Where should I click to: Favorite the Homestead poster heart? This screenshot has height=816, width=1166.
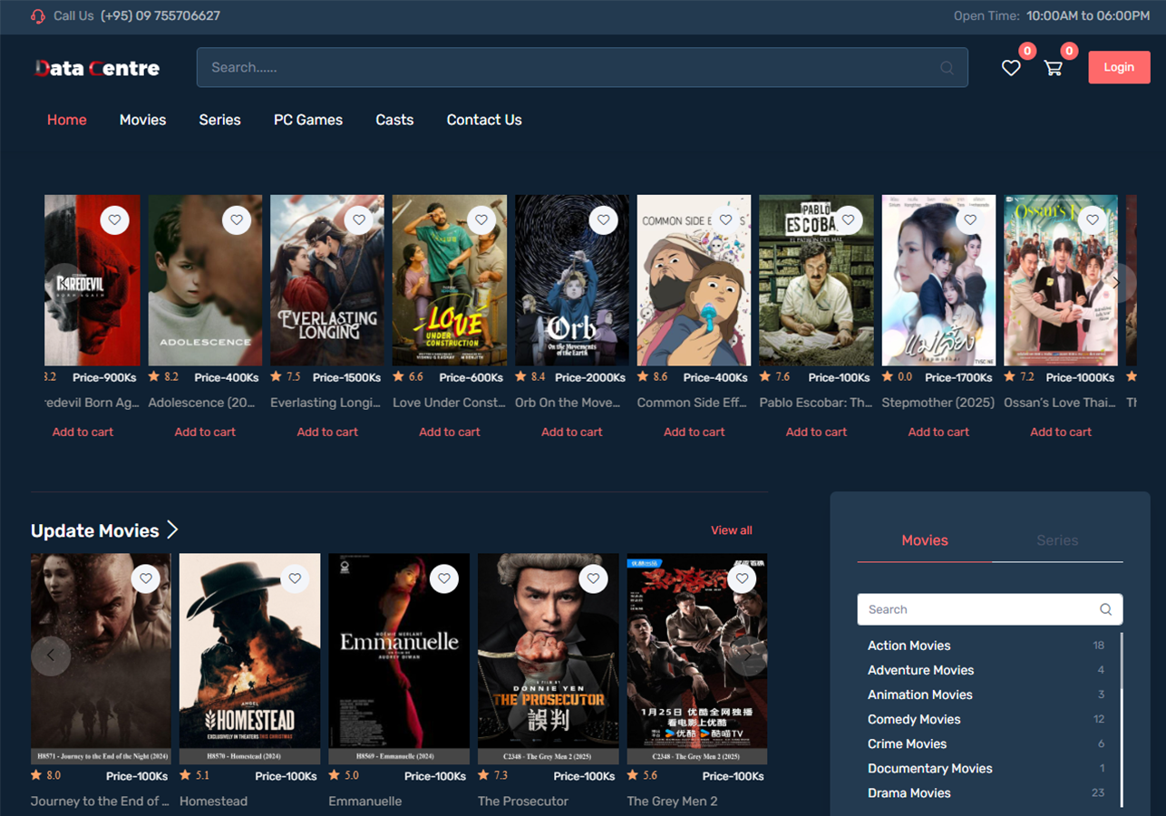(295, 578)
